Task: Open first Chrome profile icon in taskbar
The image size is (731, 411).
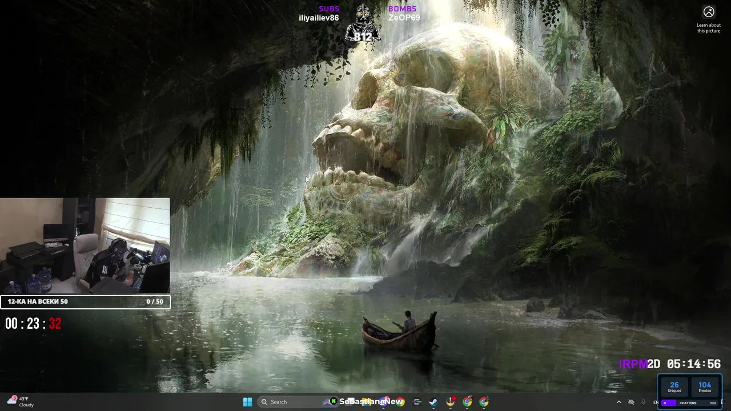Action: coord(467,402)
